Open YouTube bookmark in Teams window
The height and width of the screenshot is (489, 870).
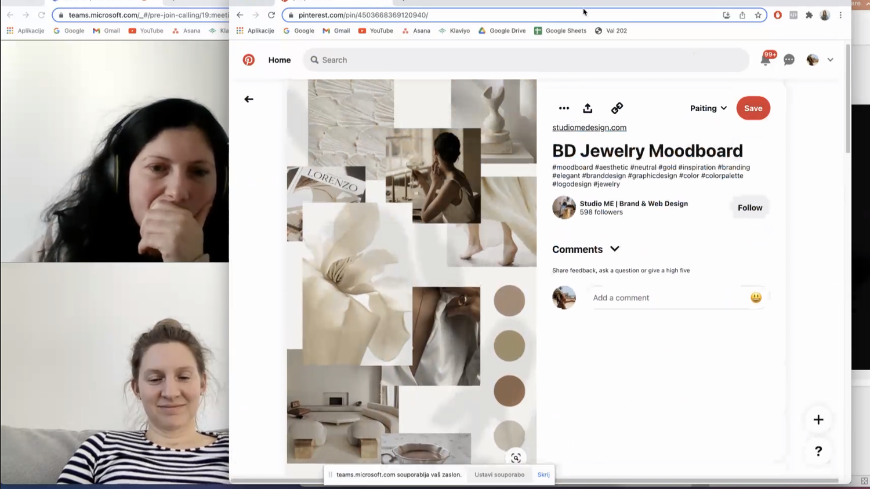(146, 31)
